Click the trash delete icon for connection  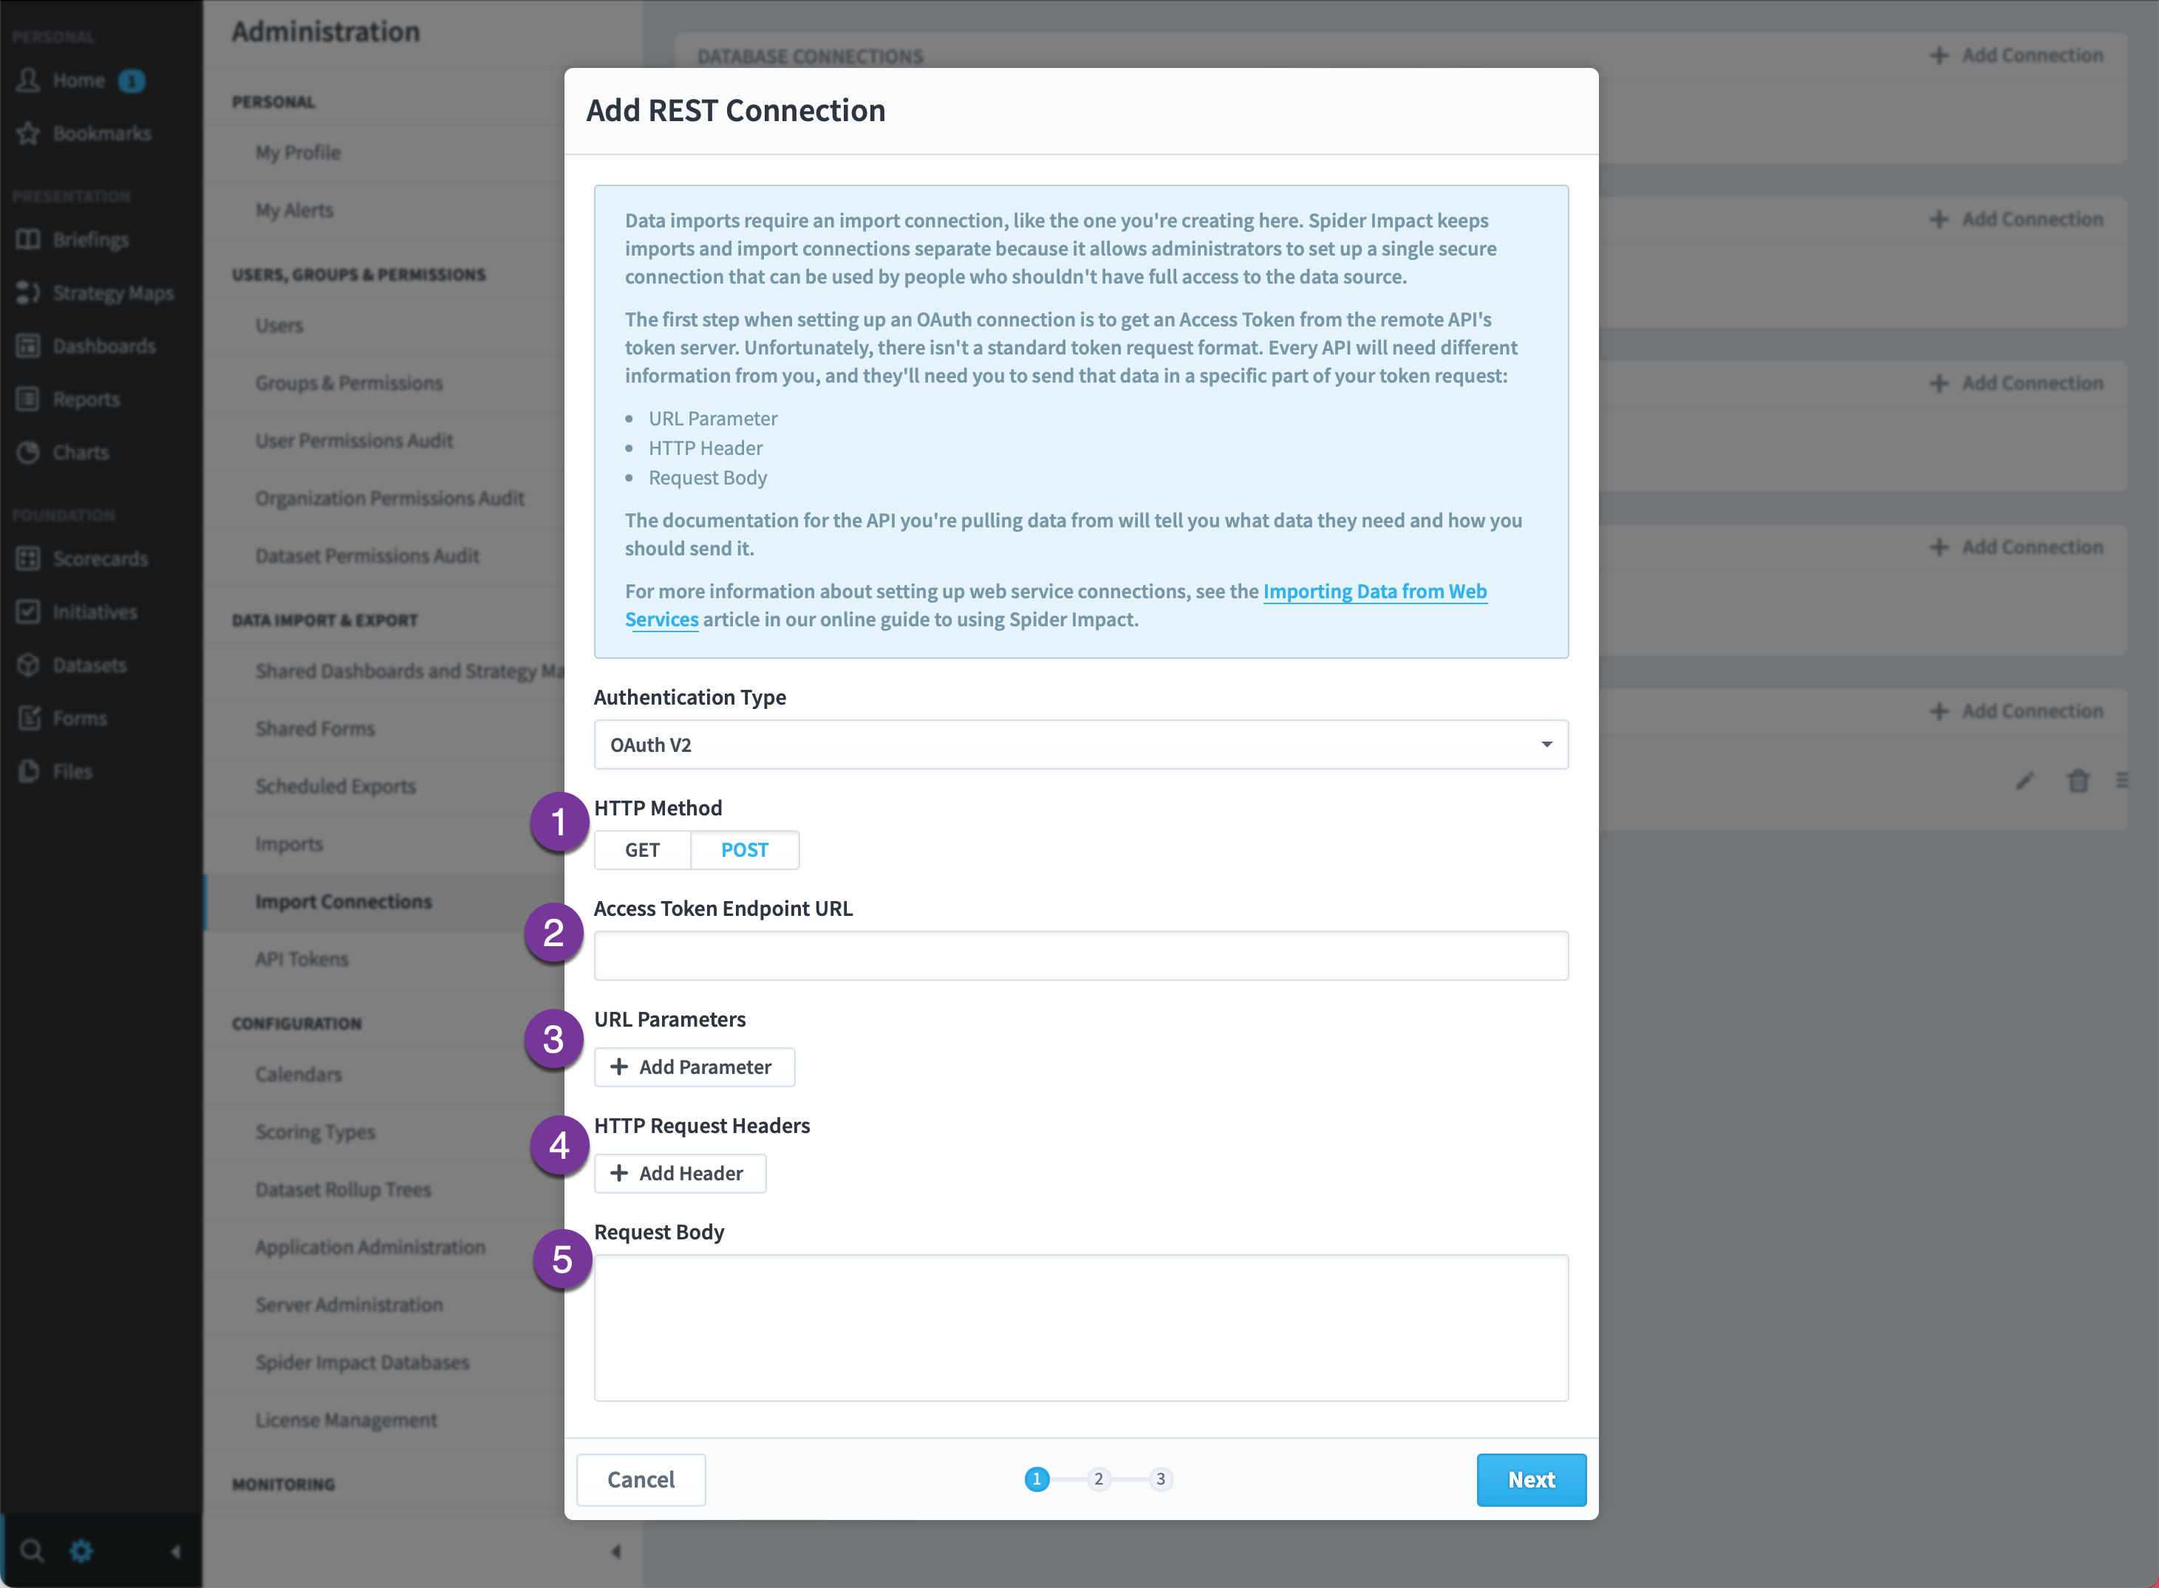tap(2078, 781)
